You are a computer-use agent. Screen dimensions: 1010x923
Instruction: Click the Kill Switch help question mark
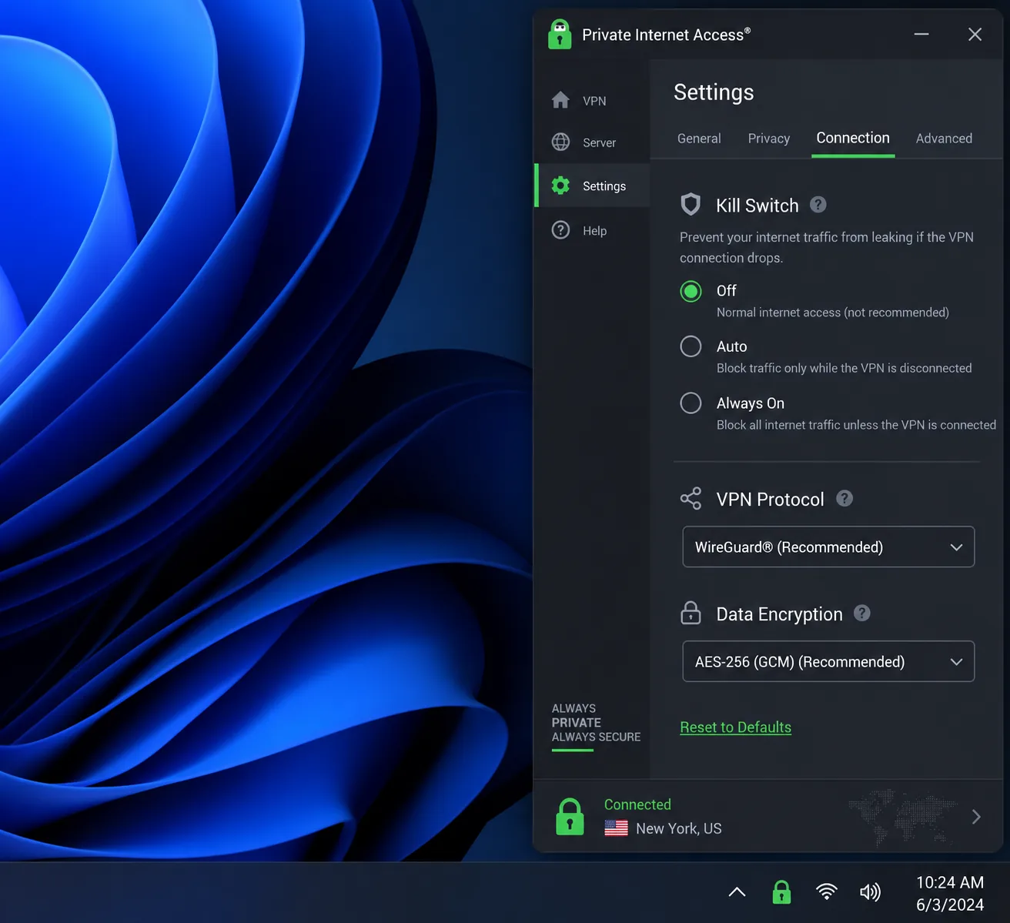(x=818, y=205)
